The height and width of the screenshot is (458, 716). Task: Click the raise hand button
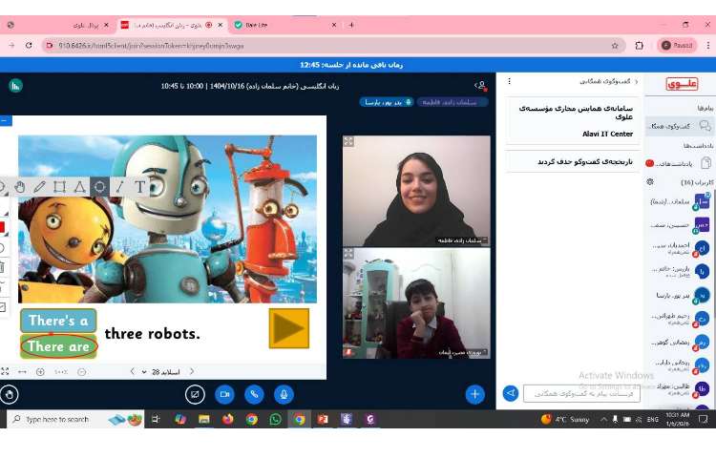(10, 395)
